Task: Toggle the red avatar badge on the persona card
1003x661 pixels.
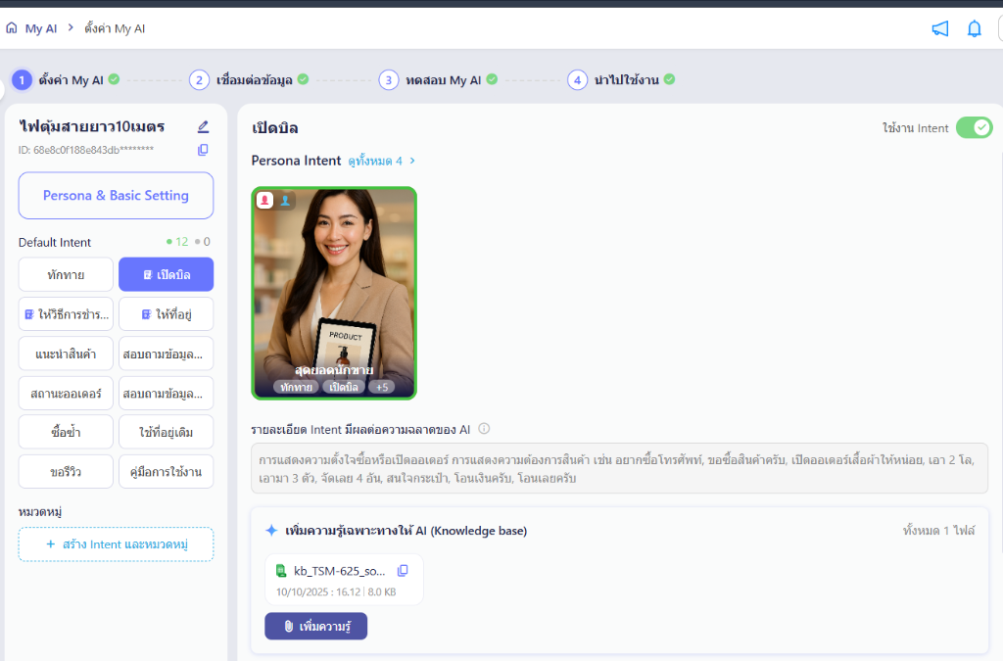Action: 263,199
